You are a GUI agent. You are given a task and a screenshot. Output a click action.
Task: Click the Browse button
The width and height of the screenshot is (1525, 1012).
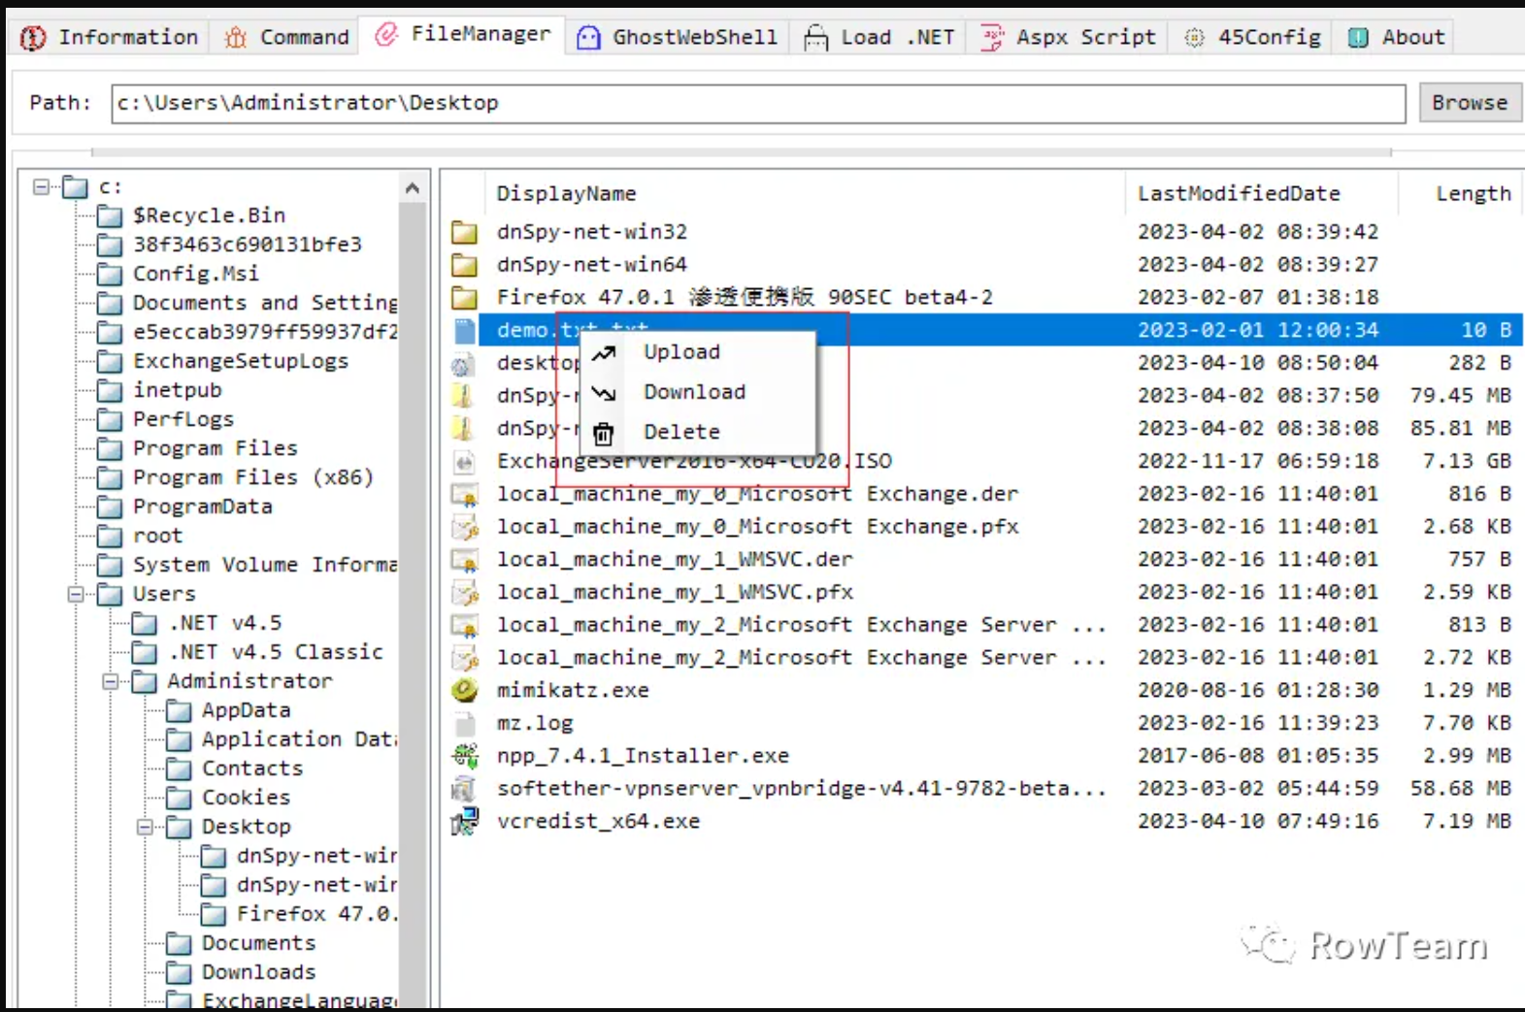point(1470,102)
